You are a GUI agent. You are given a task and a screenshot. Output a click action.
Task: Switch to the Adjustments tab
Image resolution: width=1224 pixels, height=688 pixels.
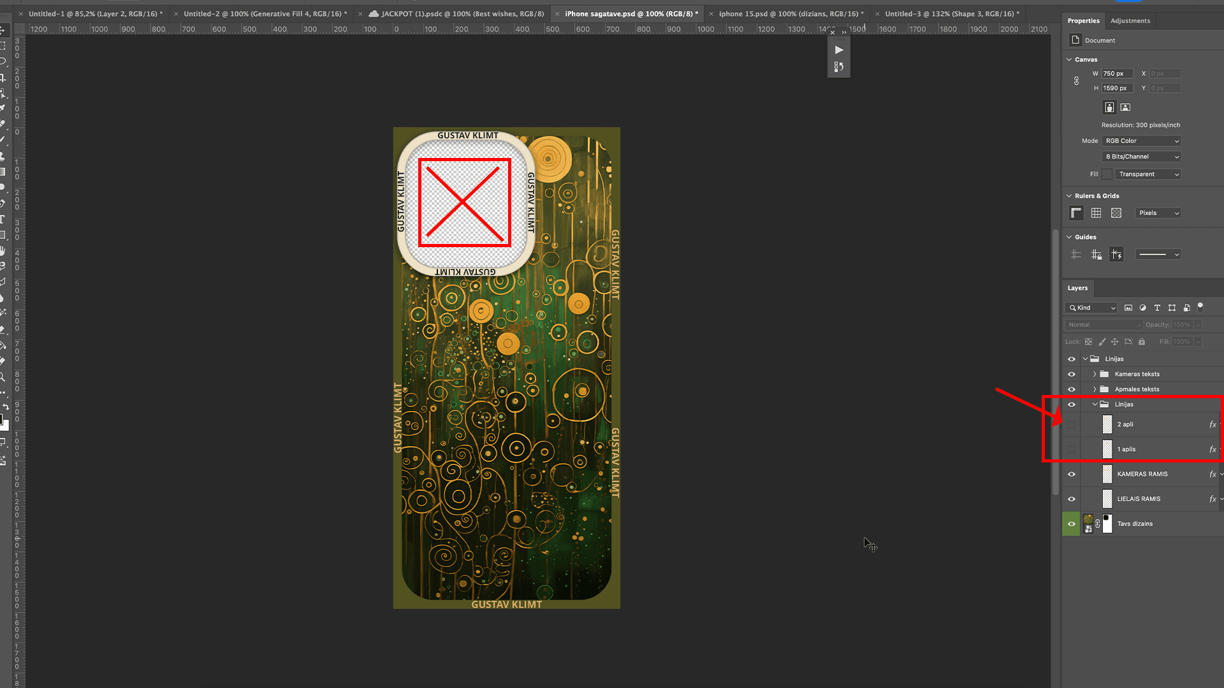pyautogui.click(x=1130, y=20)
